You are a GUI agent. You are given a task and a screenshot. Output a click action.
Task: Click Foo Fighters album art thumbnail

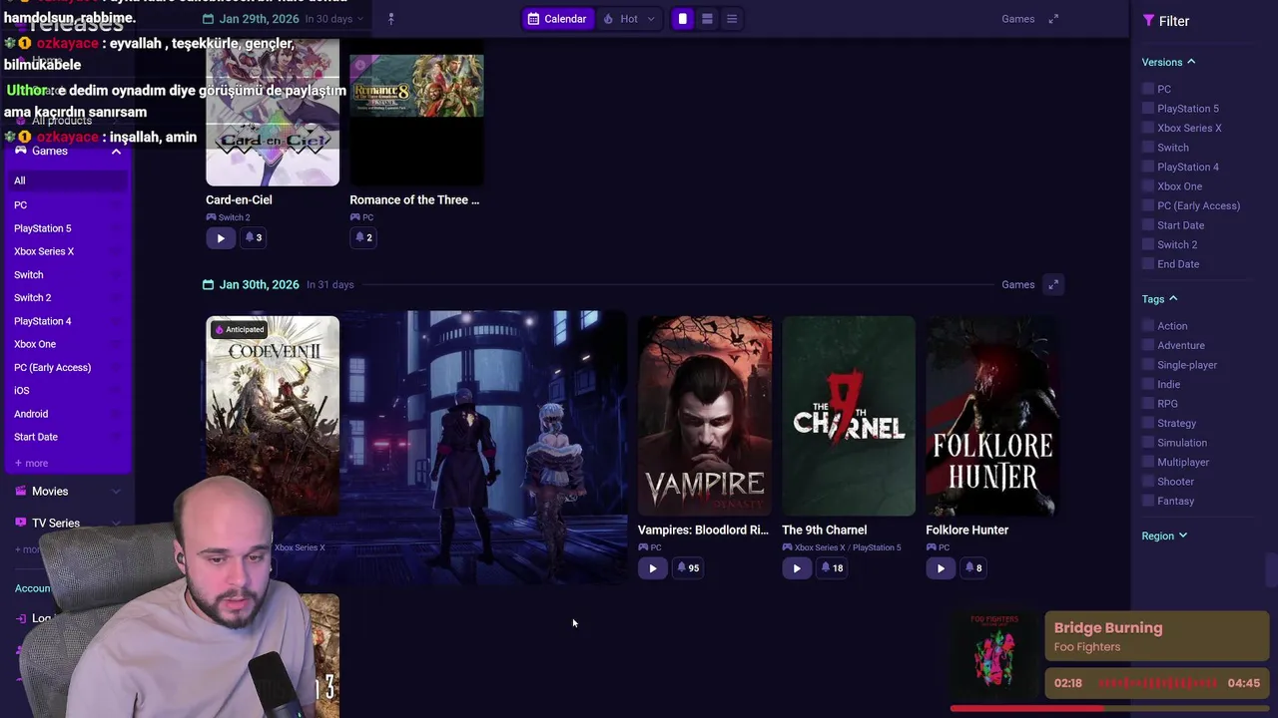994,653
